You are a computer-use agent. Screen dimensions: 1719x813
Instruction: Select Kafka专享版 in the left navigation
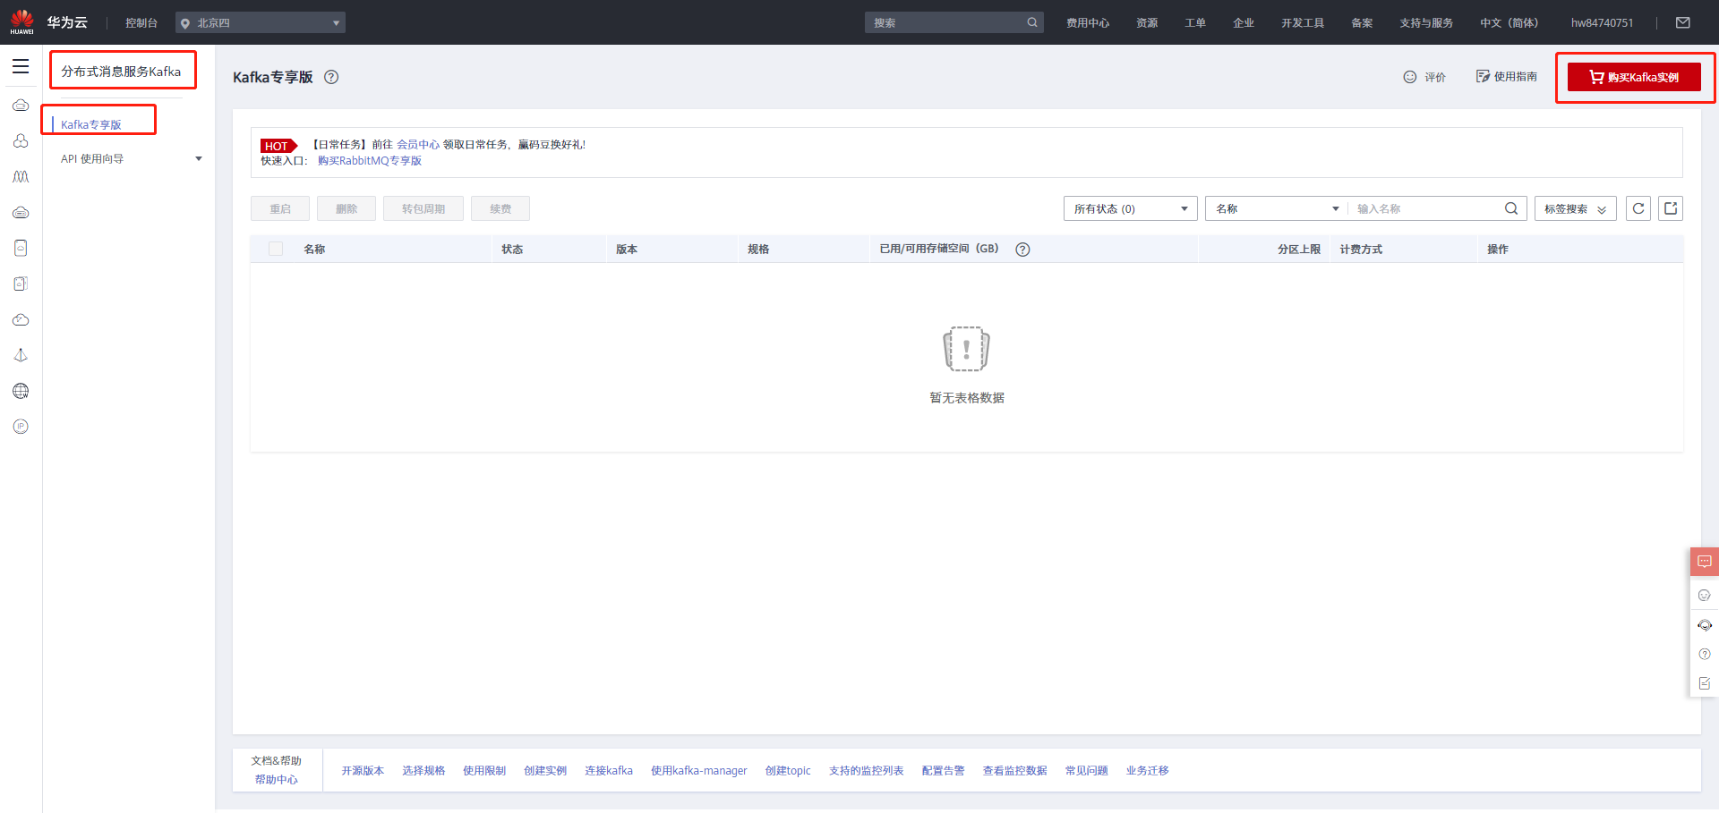[x=91, y=124]
